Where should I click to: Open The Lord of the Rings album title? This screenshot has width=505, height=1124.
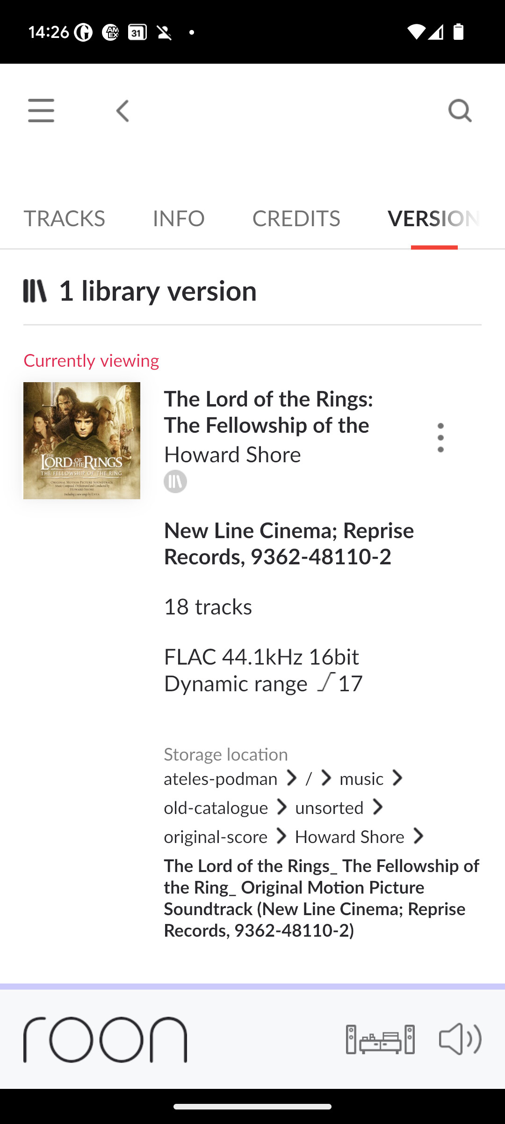[x=268, y=412]
